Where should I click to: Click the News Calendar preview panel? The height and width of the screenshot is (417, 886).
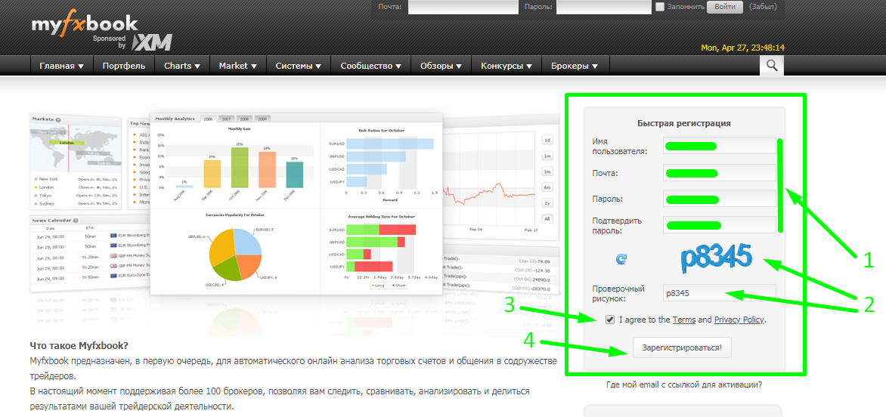click(x=91, y=253)
